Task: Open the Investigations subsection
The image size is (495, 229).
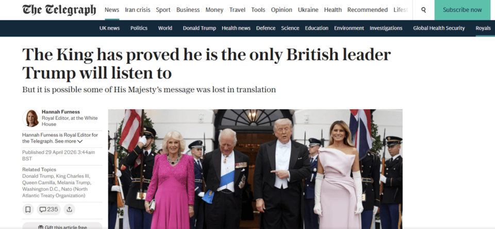Action: (386, 28)
